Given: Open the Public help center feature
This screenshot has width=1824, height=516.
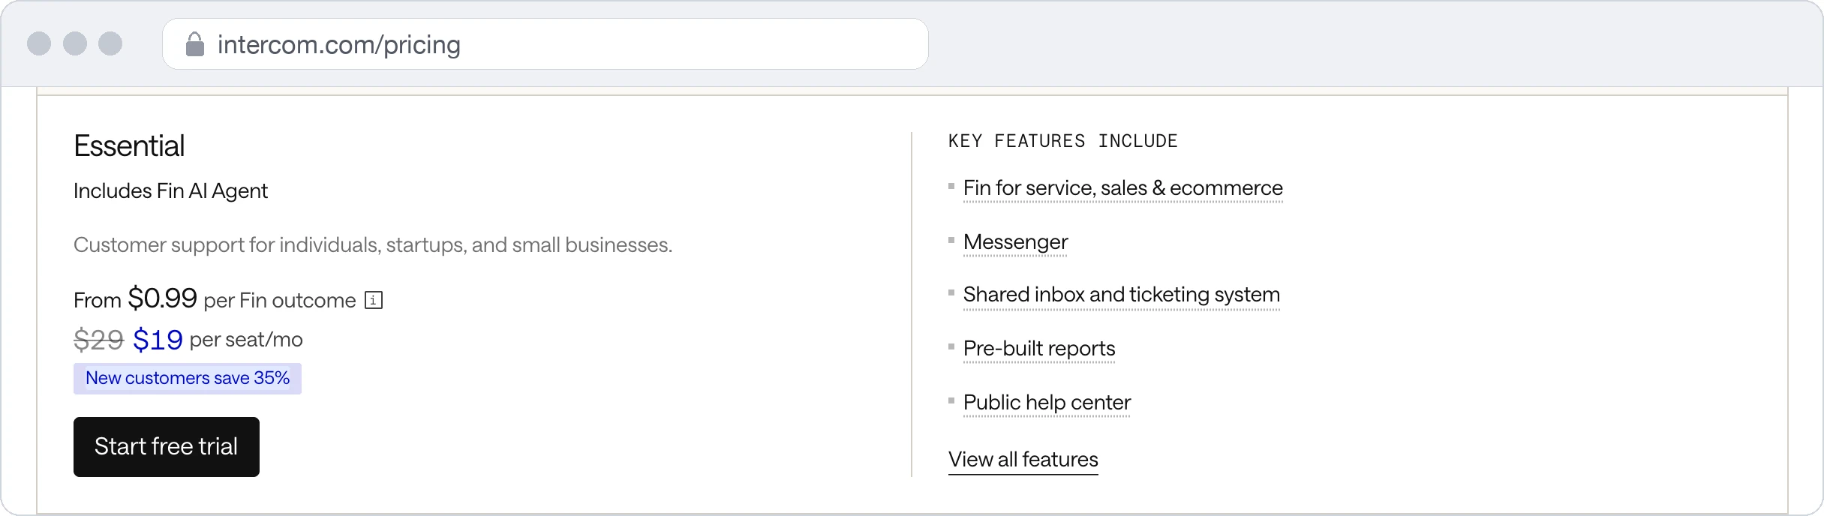Looking at the screenshot, I should 1047,403.
